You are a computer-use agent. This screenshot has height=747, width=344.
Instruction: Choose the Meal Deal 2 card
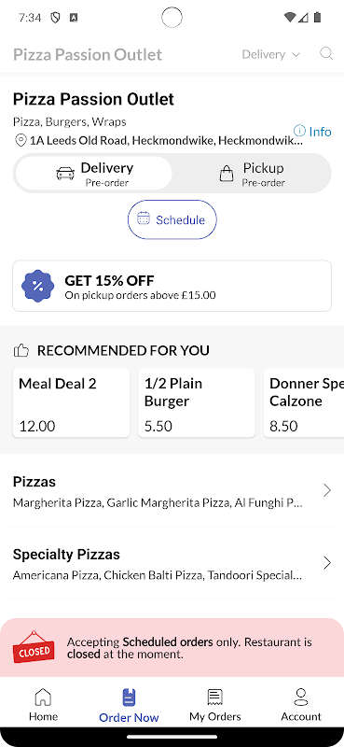pos(71,403)
